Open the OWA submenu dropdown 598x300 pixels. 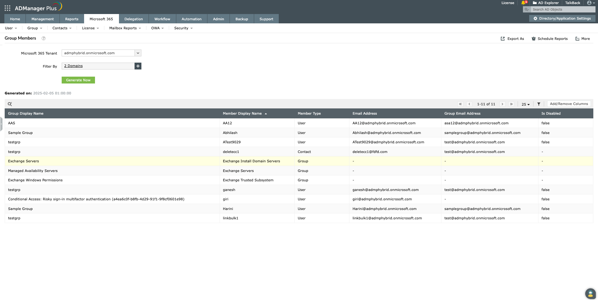[157, 28]
